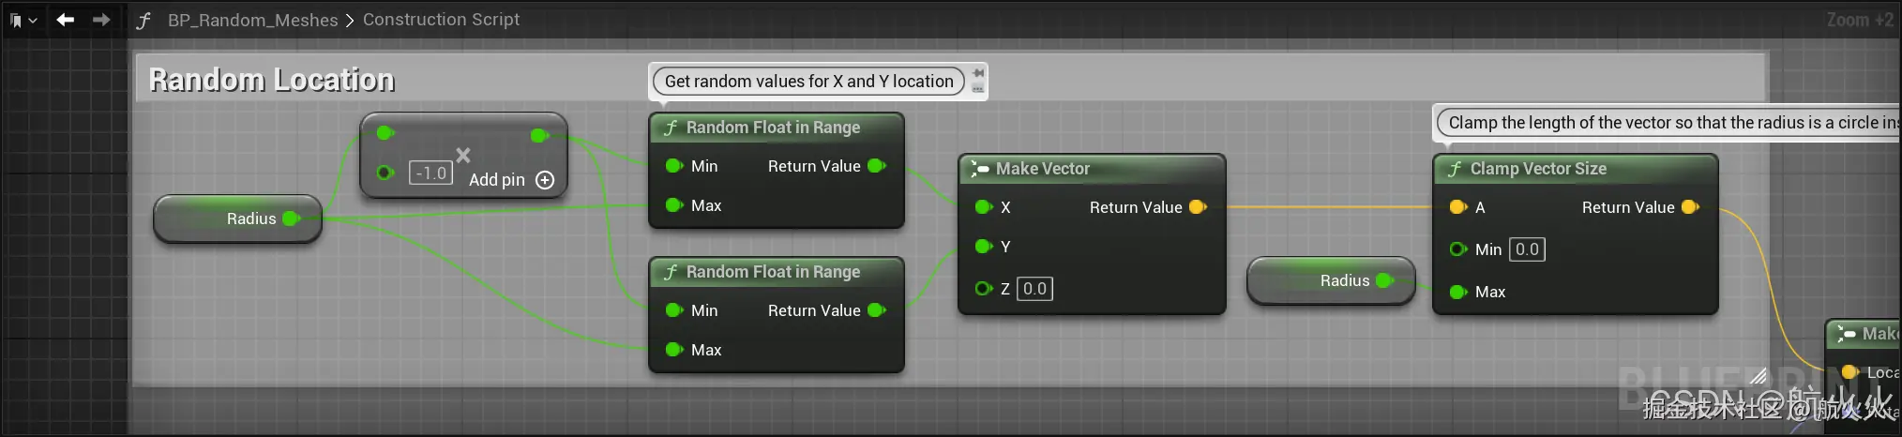Click Max pin on lower Random Float in Range
The image size is (1902, 437).
(x=674, y=350)
